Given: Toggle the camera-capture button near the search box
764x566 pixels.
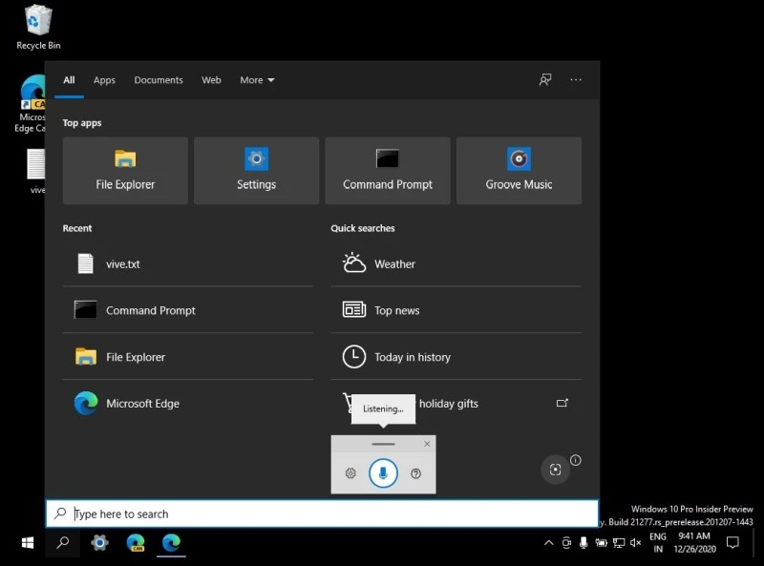Looking at the screenshot, I should point(556,470).
